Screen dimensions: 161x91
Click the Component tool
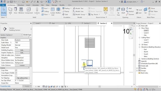tap(29, 11)
